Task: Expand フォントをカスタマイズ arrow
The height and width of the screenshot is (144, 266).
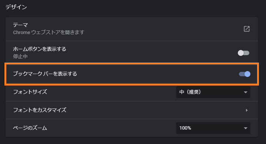Action: [247, 110]
